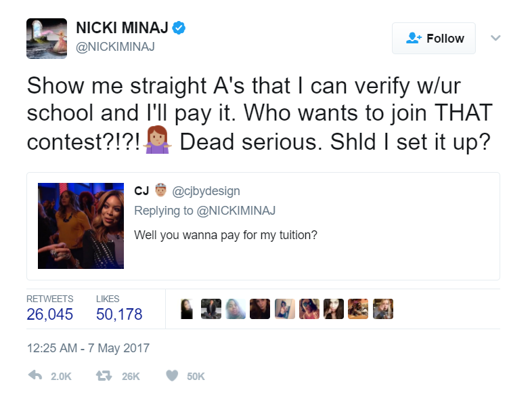Viewport: 530px width, 399px height.
Task: Click the @cjbydesign handle in the quoted tweet
Action: click(x=206, y=191)
